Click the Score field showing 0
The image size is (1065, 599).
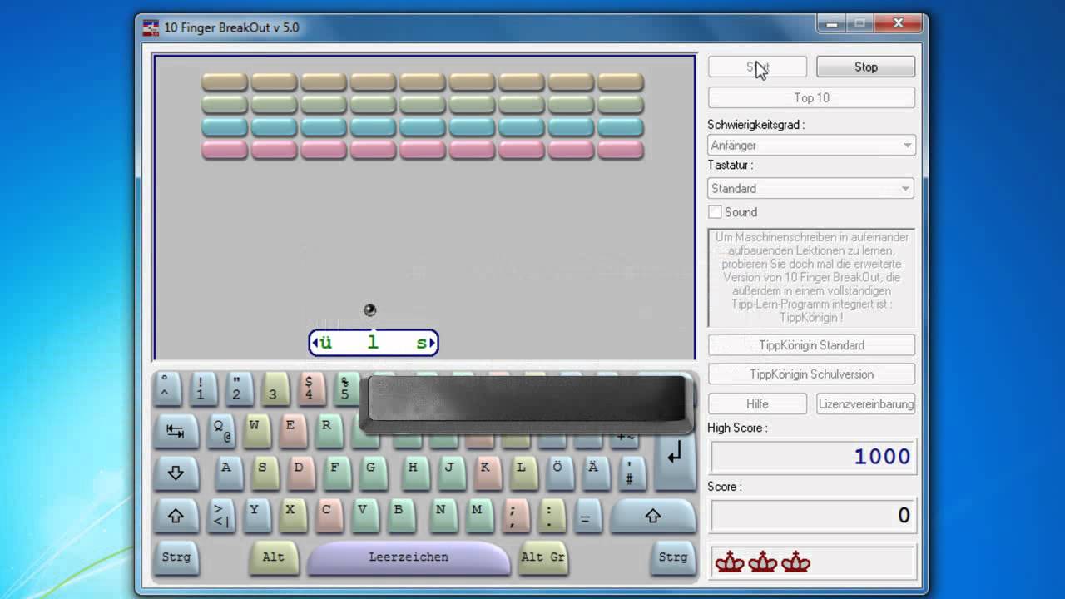coord(812,516)
